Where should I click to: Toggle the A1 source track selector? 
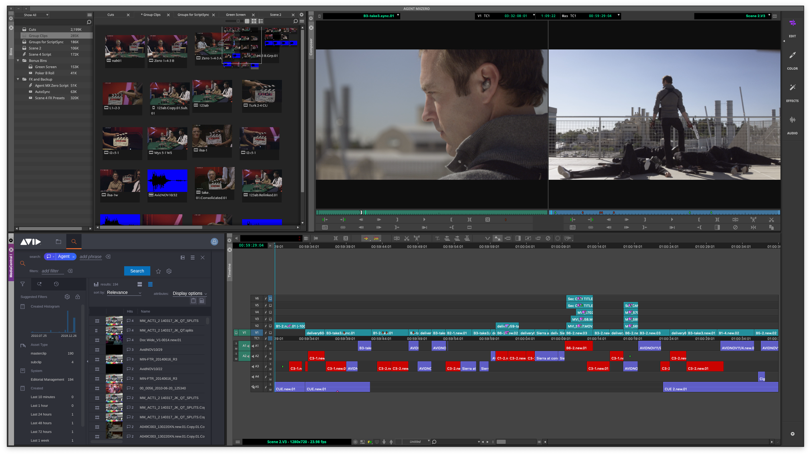pos(244,346)
